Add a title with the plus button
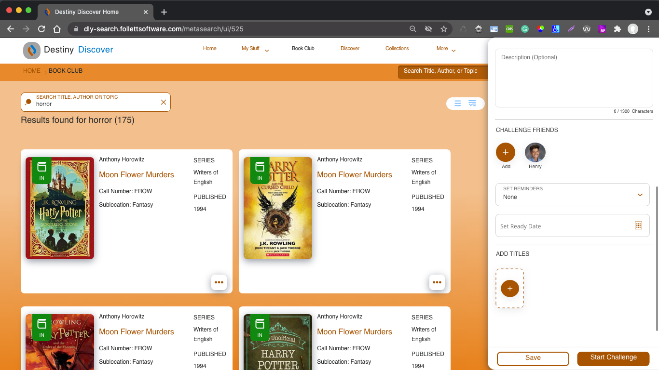 pyautogui.click(x=510, y=289)
